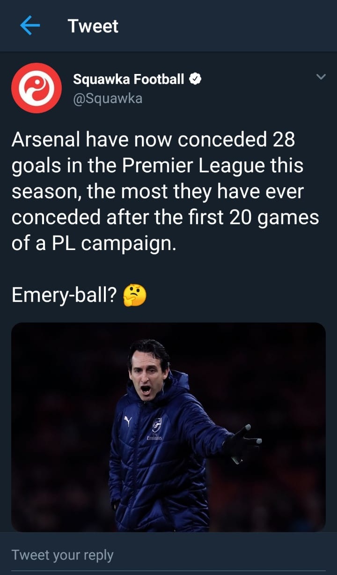Screen dimensions: 337x575
Task: Open the Squawka profile avatar
Action: tap(37, 88)
